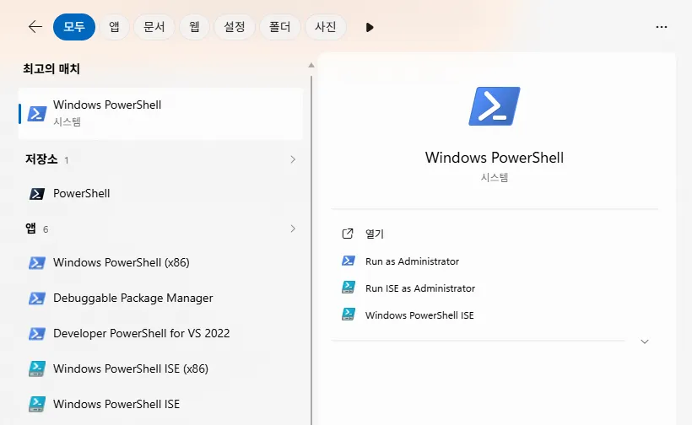This screenshot has height=425, width=692.
Task: Click the Developer PowerShell for VS 2022 icon
Action: [37, 333]
